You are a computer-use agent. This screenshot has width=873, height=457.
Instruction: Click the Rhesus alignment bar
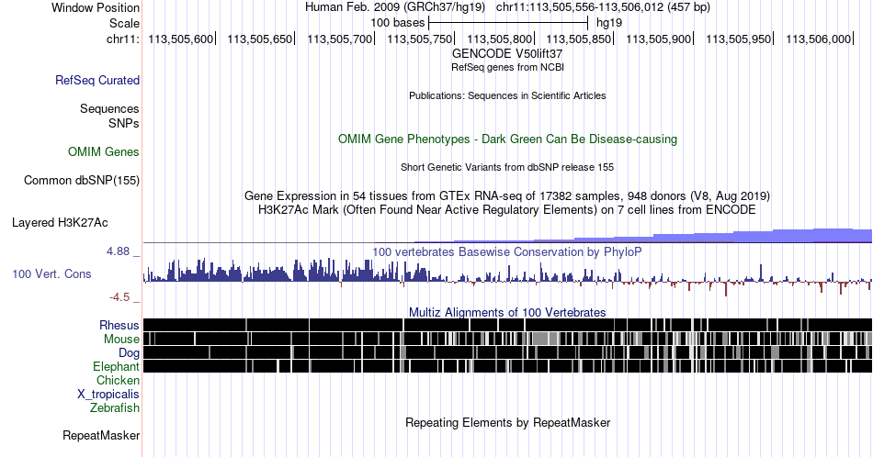pos(507,325)
